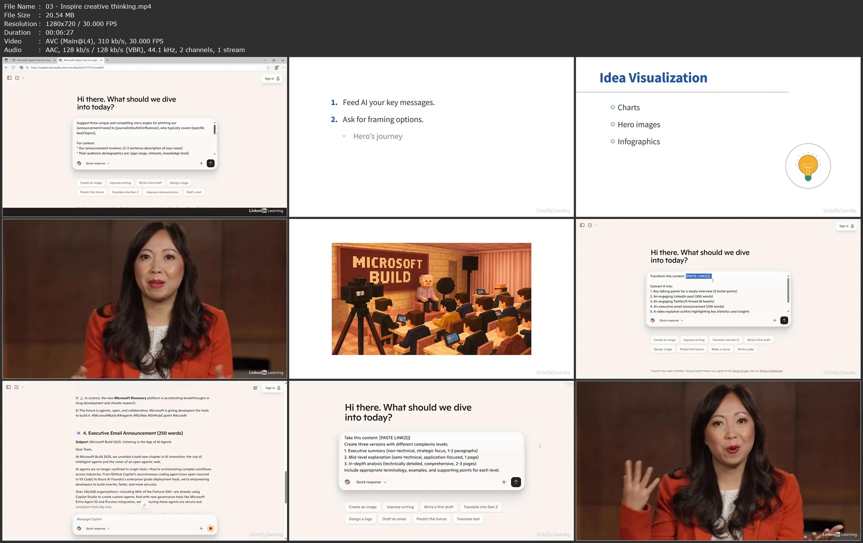Image resolution: width=863 pixels, height=543 pixels.
Task: Click Sign in on 'Transform this content' frame
Action: (846, 226)
